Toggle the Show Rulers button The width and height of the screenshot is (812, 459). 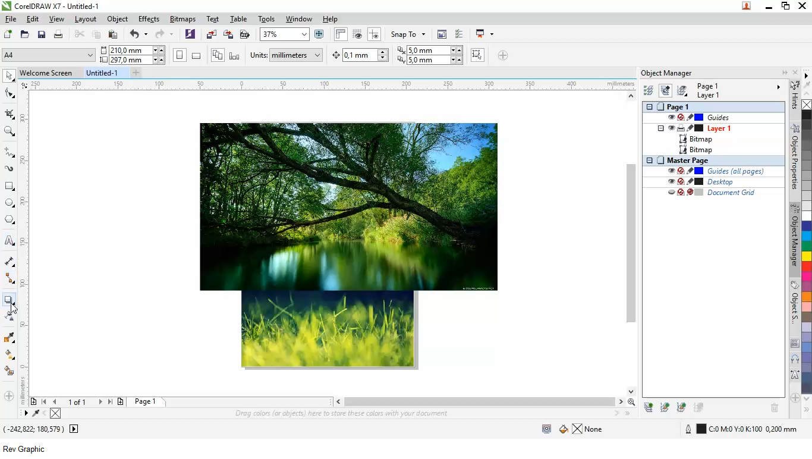[341, 34]
